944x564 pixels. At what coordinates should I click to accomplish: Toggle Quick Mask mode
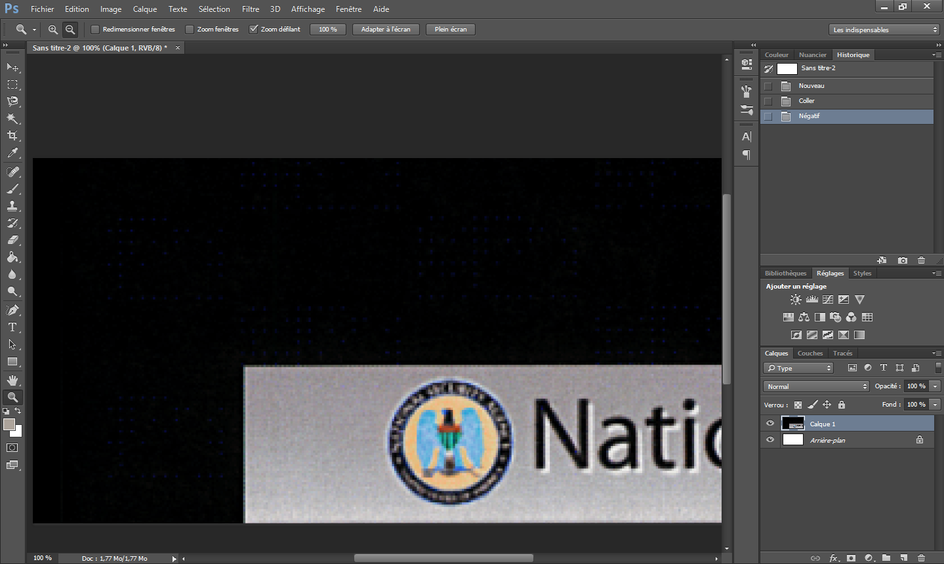click(x=12, y=448)
